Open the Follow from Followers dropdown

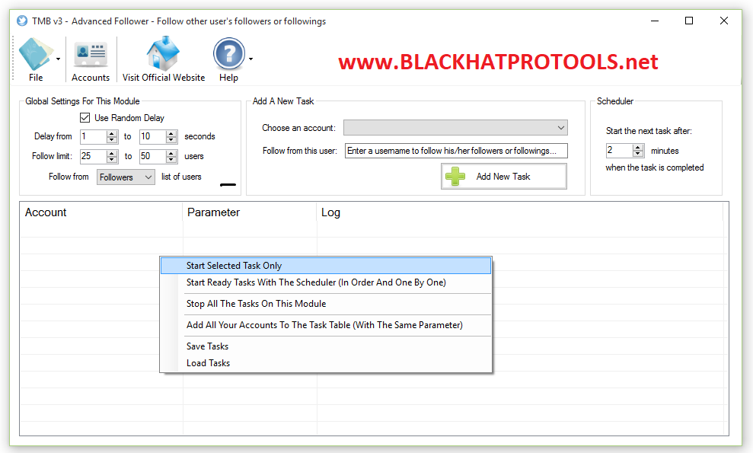tap(126, 177)
